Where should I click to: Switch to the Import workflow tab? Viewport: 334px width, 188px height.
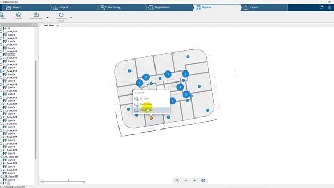pos(75,7)
